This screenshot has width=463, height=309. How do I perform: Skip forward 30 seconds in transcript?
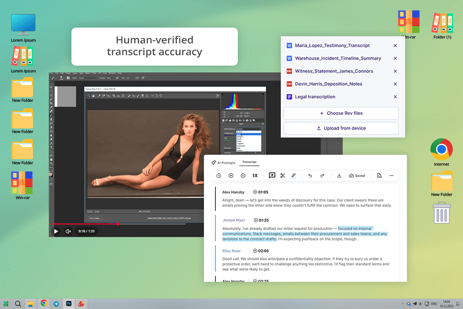point(243,176)
